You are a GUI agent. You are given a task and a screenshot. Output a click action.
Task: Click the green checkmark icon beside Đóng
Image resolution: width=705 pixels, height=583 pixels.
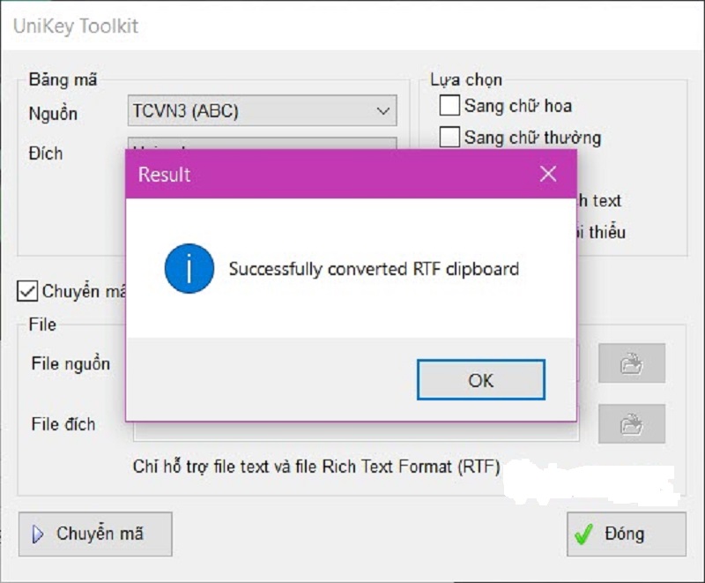tap(583, 534)
